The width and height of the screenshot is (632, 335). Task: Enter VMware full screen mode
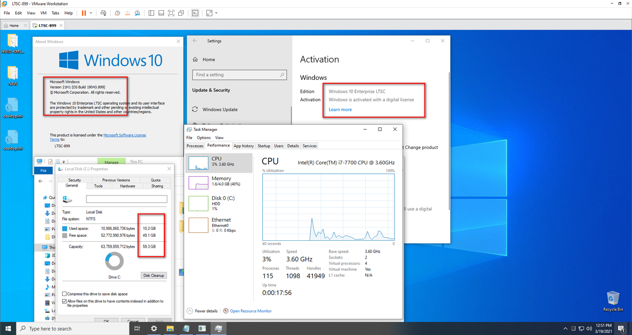tap(171, 13)
